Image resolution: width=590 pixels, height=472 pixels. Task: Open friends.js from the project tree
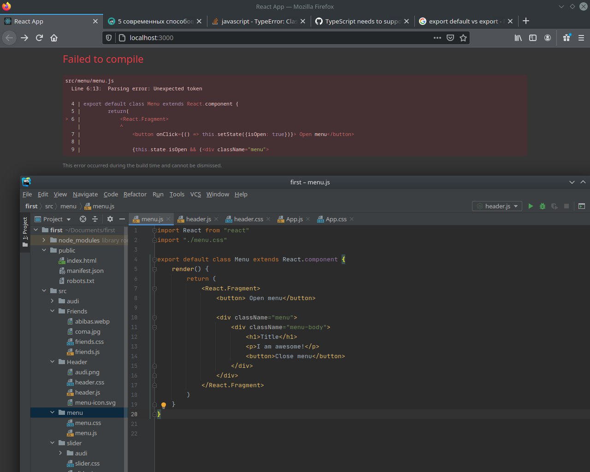tap(87, 352)
